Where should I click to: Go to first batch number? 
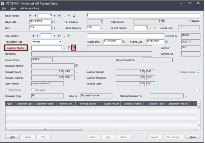pyautogui.click(x=30, y=16)
